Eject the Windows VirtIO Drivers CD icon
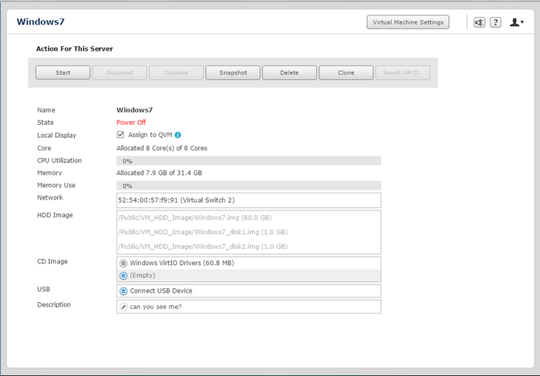Viewport: 540px width, 376px height. tap(123, 264)
